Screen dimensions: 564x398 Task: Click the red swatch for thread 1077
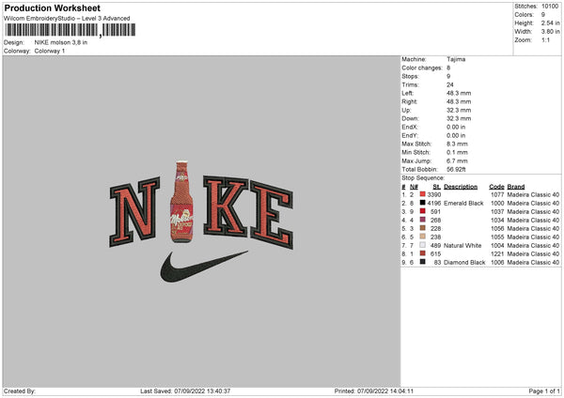(x=422, y=194)
